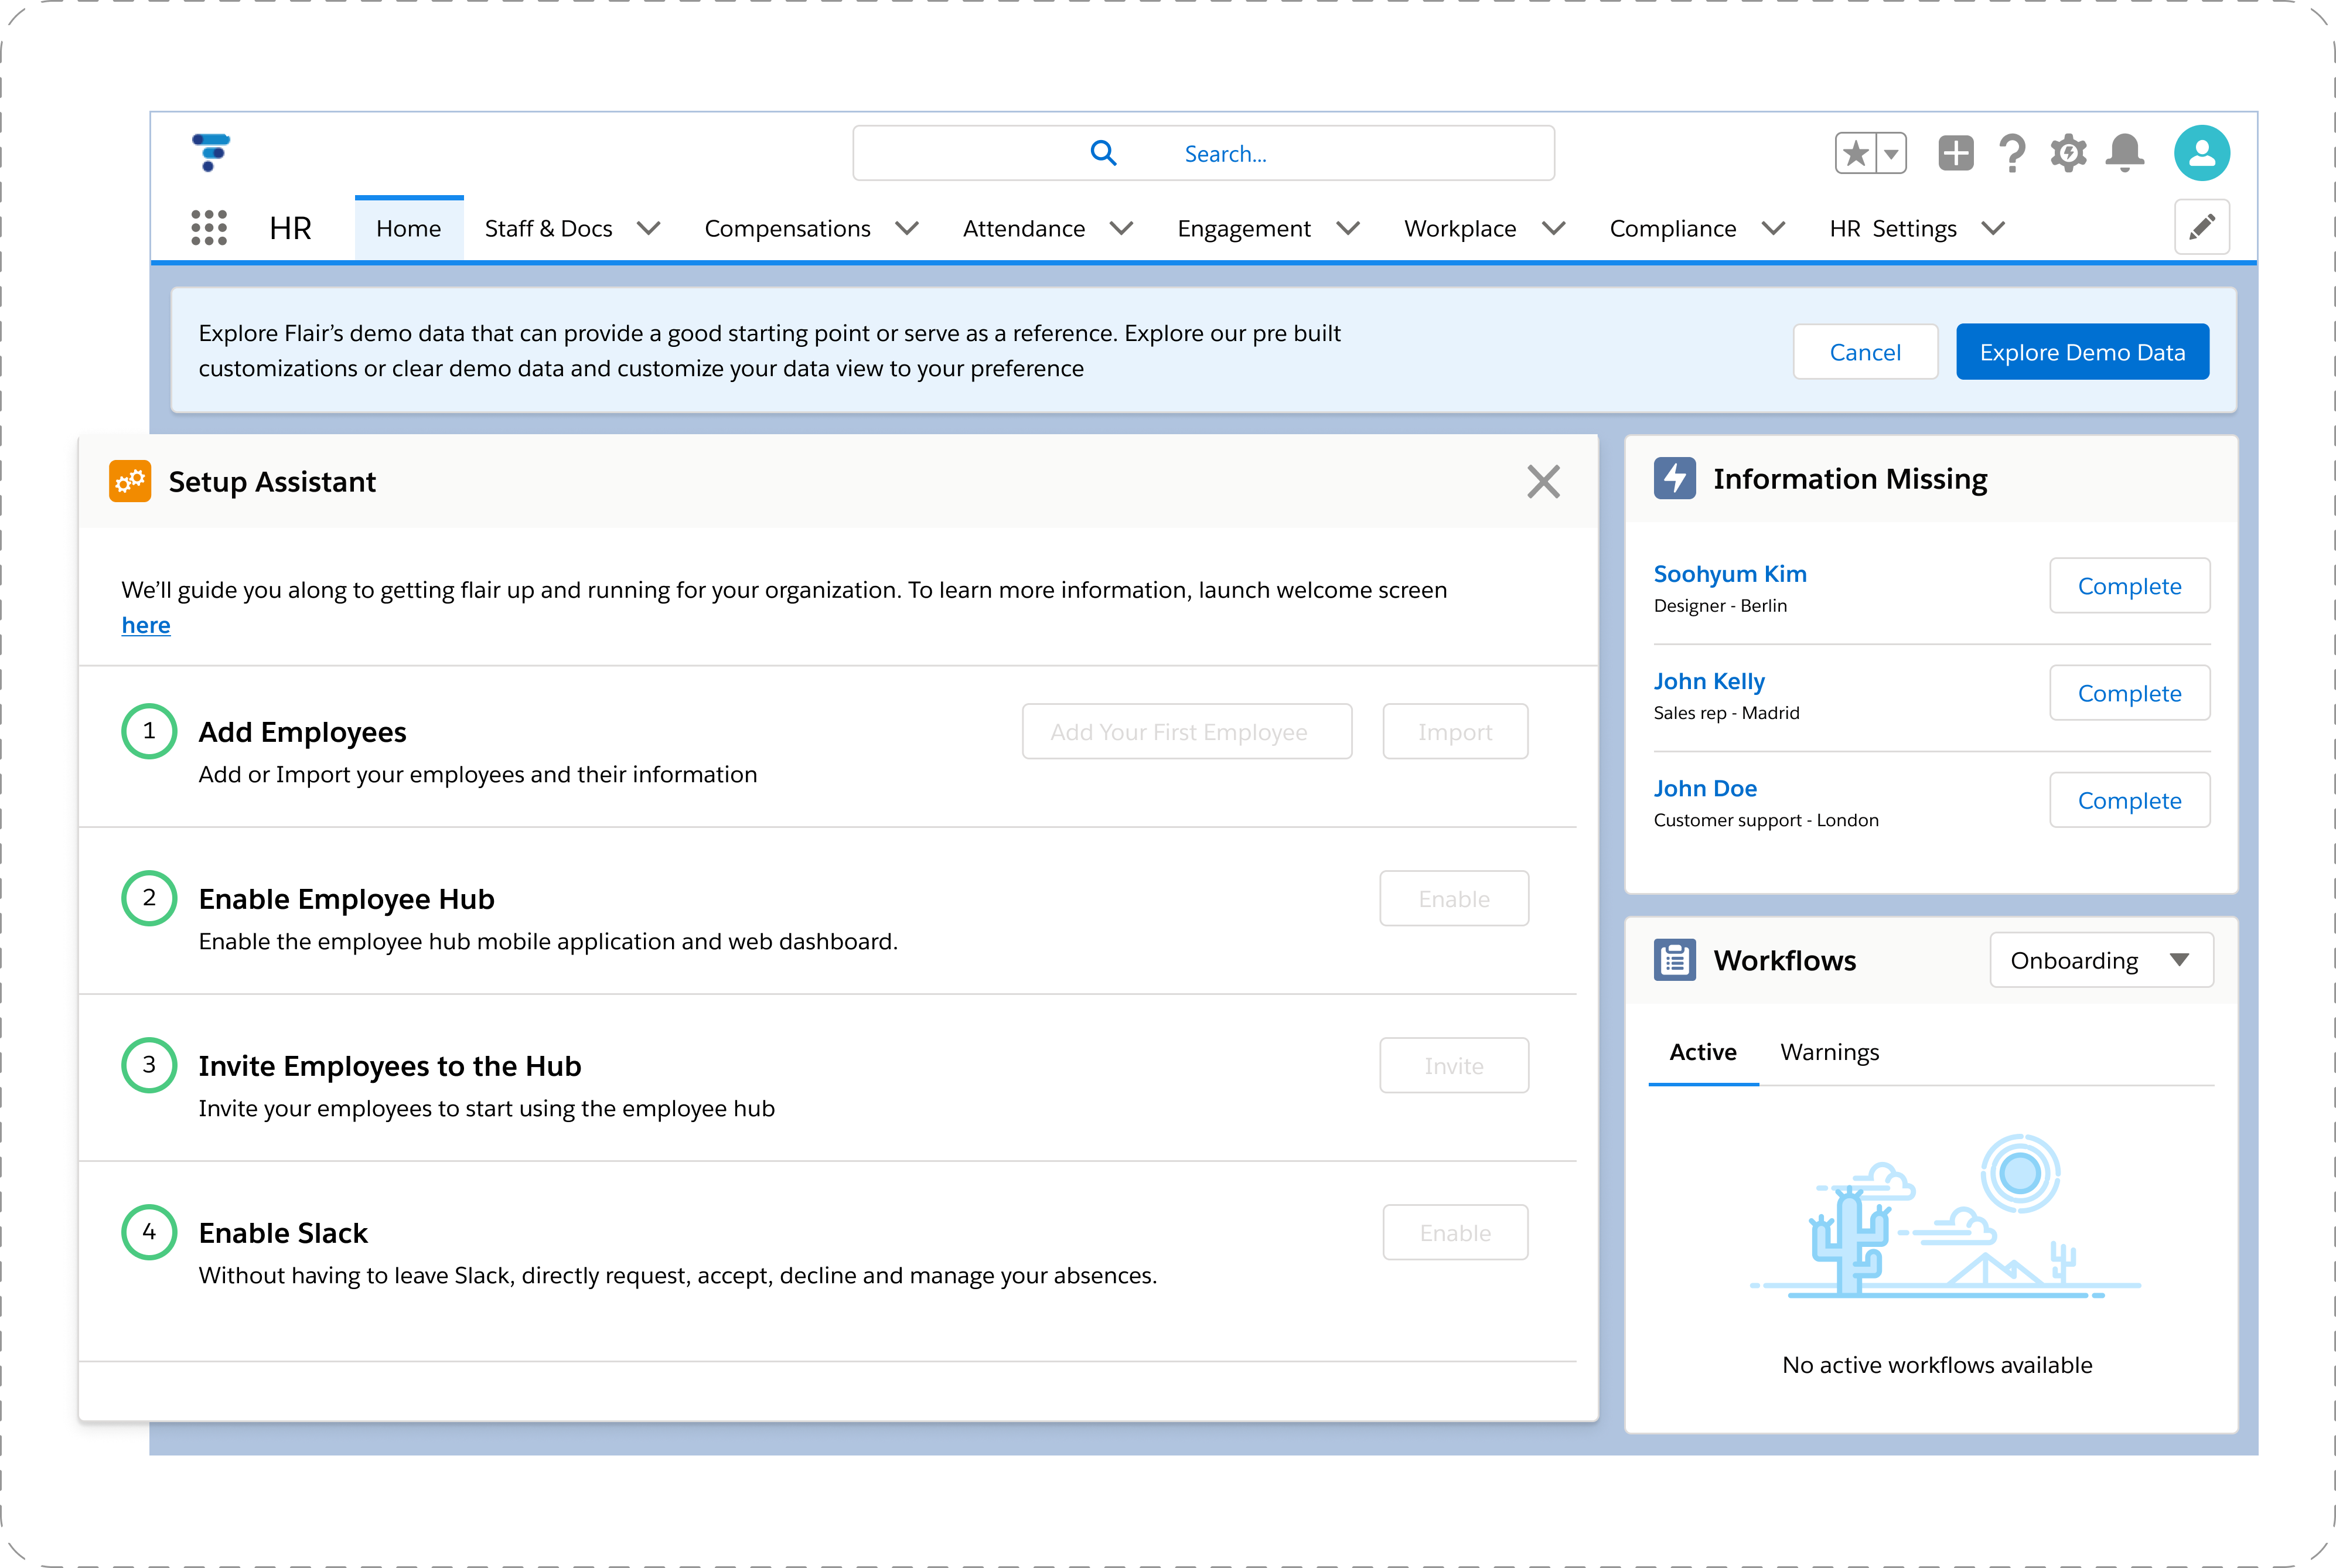Click the global create plus icon
The width and height of the screenshot is (2336, 1568).
tap(1955, 154)
